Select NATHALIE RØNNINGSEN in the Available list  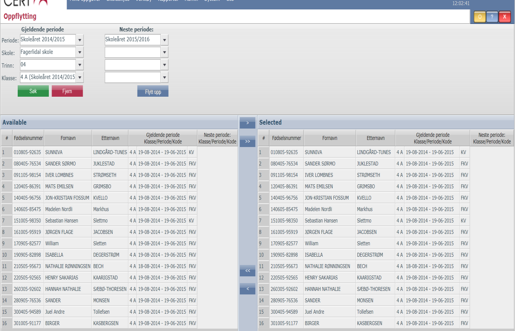[68, 266]
